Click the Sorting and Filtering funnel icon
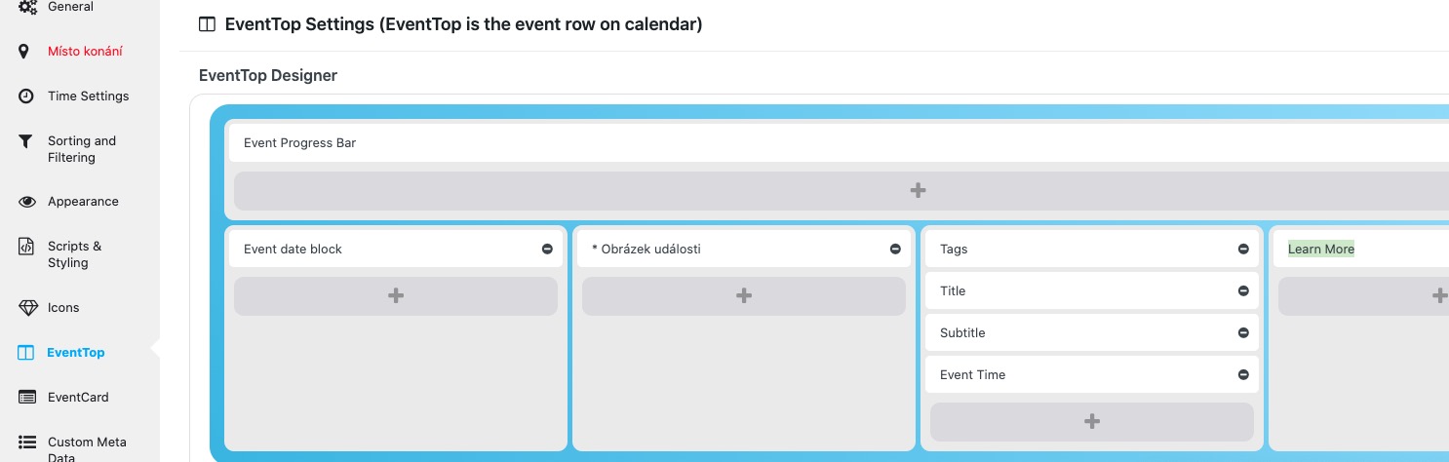 click(26, 141)
